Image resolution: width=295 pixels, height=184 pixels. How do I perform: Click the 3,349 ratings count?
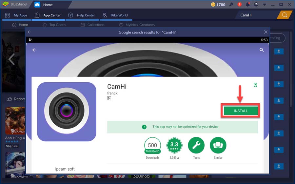(x=174, y=158)
